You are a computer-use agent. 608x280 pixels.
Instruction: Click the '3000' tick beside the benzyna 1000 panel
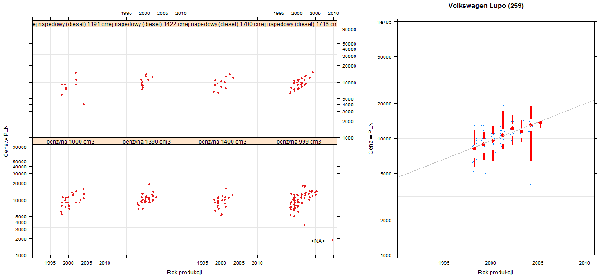21,229
